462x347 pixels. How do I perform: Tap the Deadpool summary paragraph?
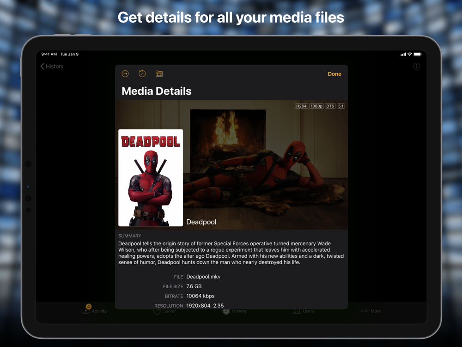[x=231, y=253]
